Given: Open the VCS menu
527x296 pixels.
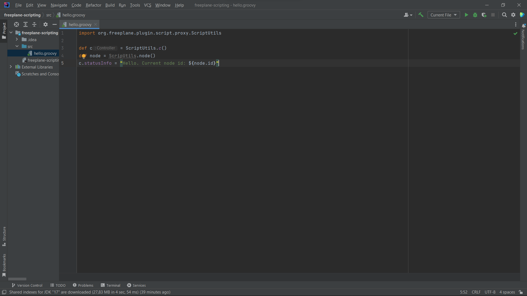Looking at the screenshot, I should pyautogui.click(x=148, y=5).
